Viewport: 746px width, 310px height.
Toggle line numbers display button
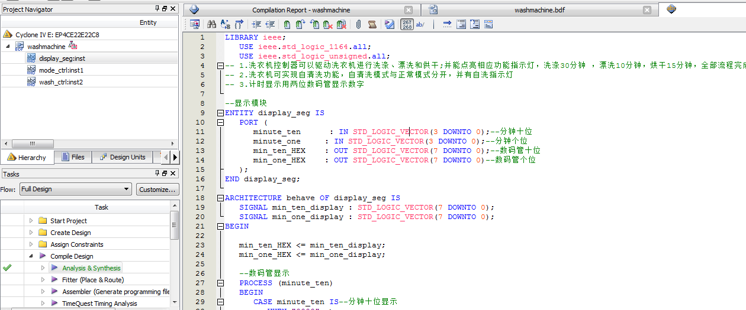[x=407, y=24]
